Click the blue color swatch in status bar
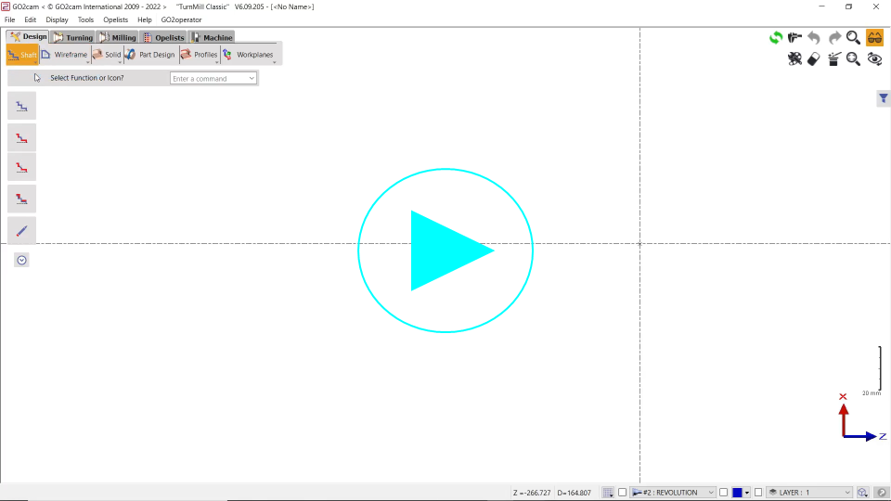The height and width of the screenshot is (501, 891). pos(737,493)
